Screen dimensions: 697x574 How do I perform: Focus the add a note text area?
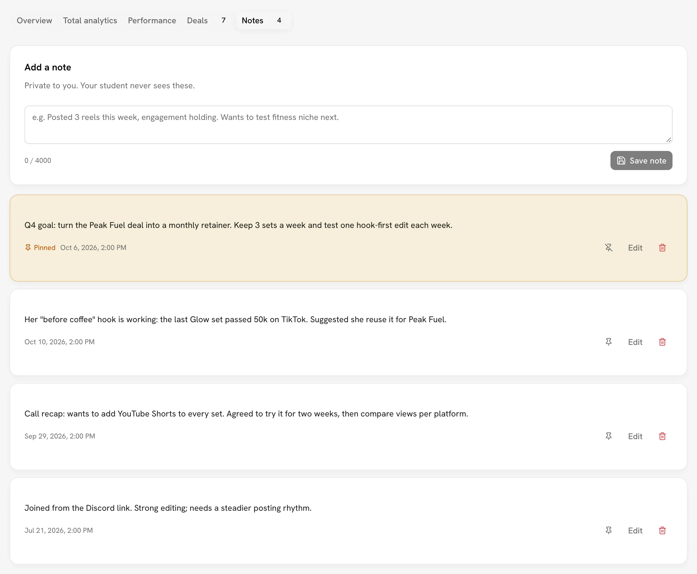(348, 125)
